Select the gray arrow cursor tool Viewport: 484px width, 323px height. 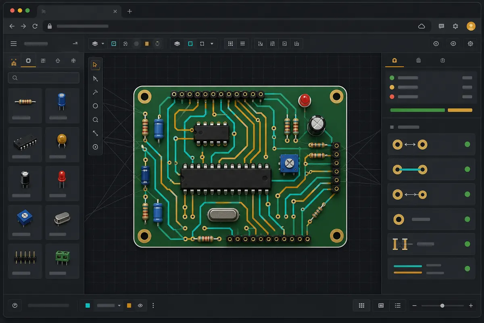coord(95,79)
